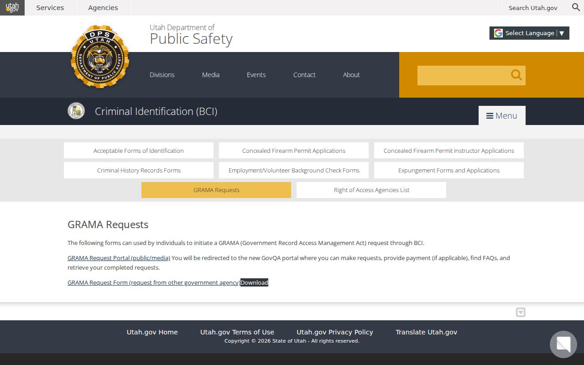The image size is (584, 365).
Task: Open the chat bubble widget
Action: pos(563,344)
